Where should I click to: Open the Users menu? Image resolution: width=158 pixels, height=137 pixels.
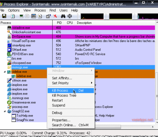[63, 10]
